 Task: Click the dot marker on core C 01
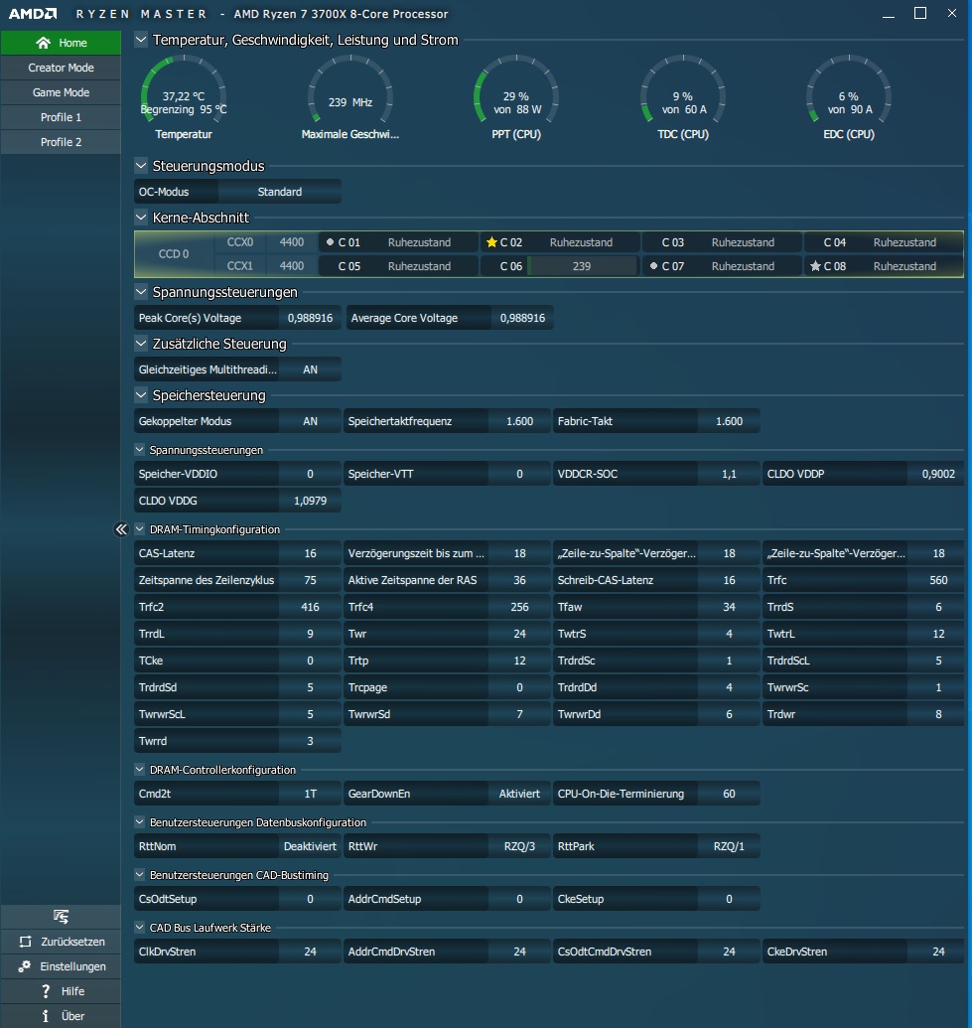(330, 242)
